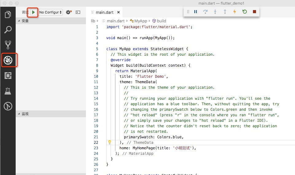Click the build breadcrumb
Viewport: 295px width, 175px height.
[161, 21]
